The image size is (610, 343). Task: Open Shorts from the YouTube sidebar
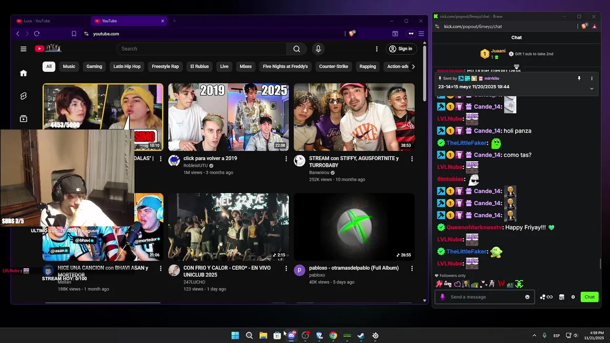click(x=23, y=96)
